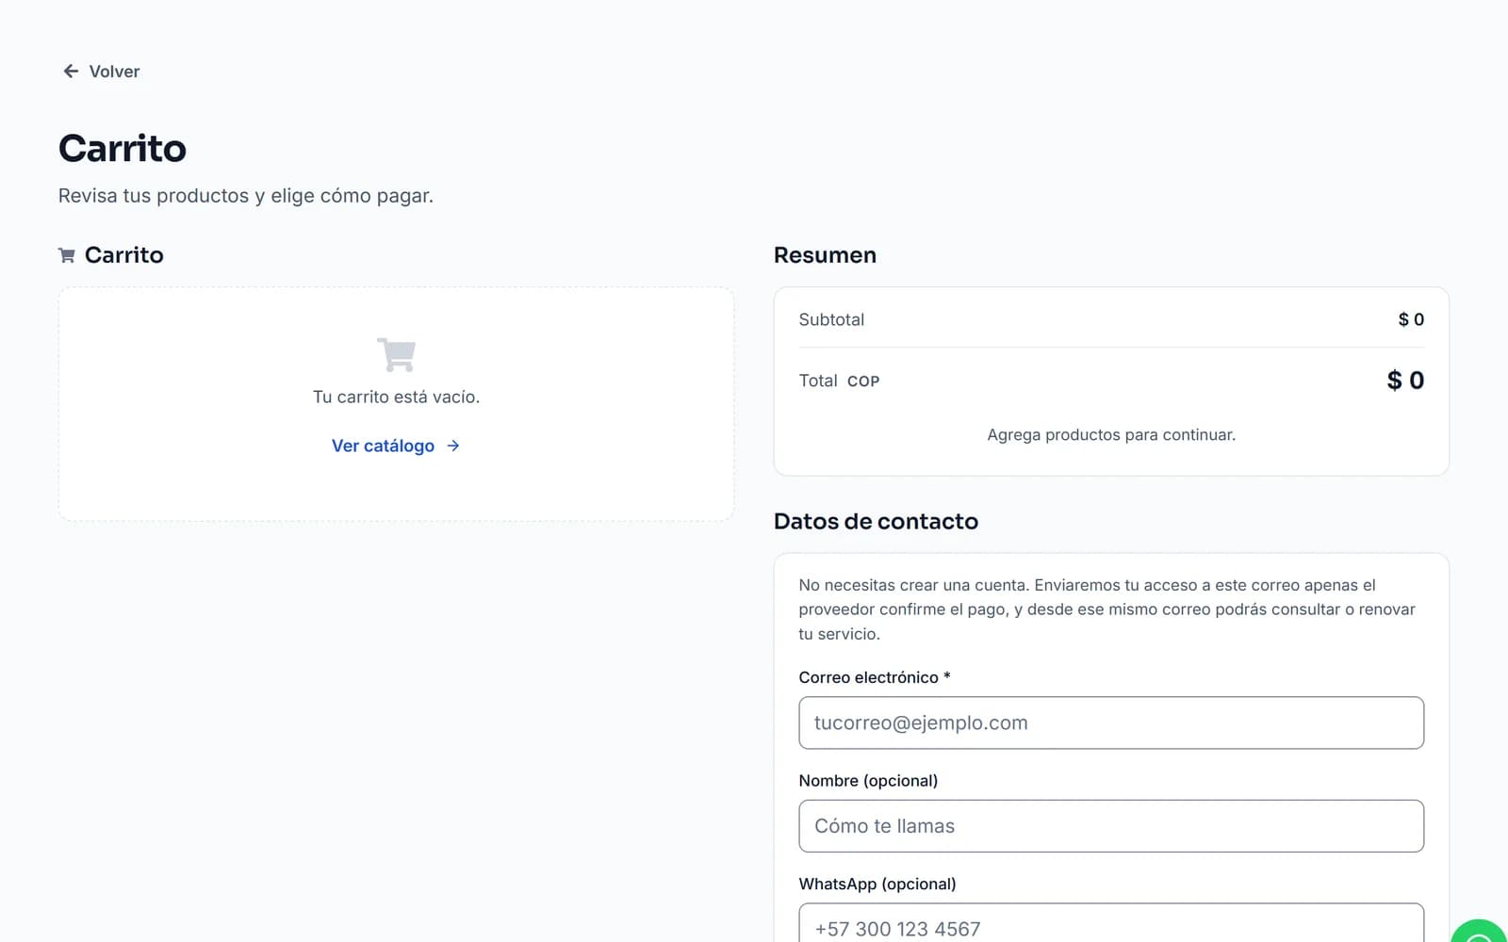1508x942 pixels.
Task: Click the "Revisa tus productos y elige cómo pagar." subtitle
Action: coord(246,196)
